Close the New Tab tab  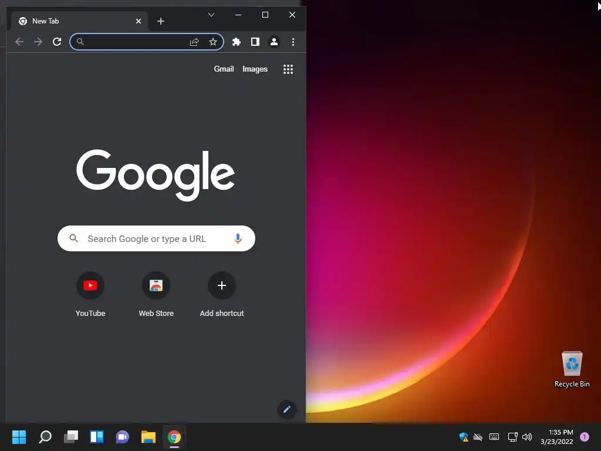click(x=139, y=21)
